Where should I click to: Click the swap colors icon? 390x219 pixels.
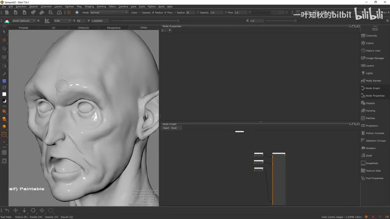tap(4, 87)
